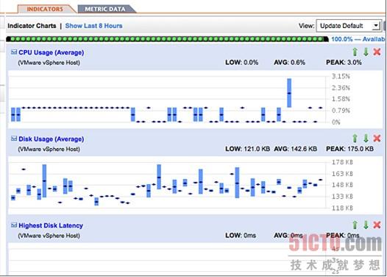Move Disk Usage chart down with green arrow

[x=366, y=138]
